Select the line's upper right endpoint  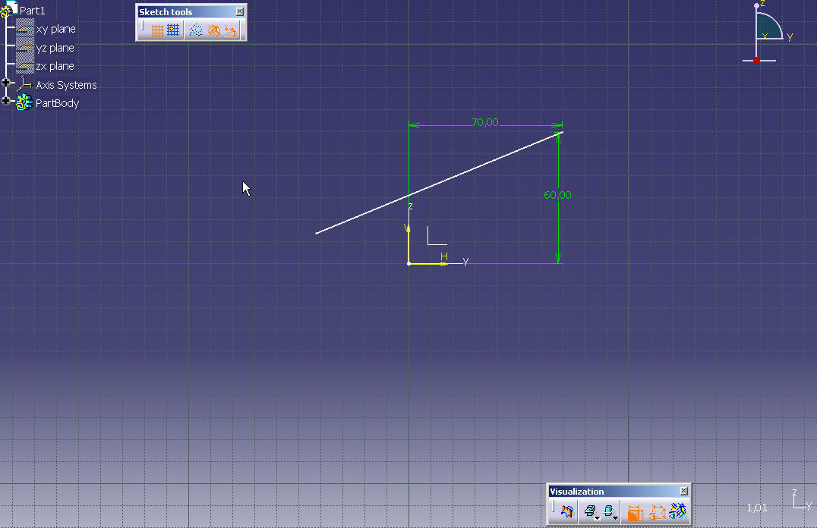click(562, 132)
